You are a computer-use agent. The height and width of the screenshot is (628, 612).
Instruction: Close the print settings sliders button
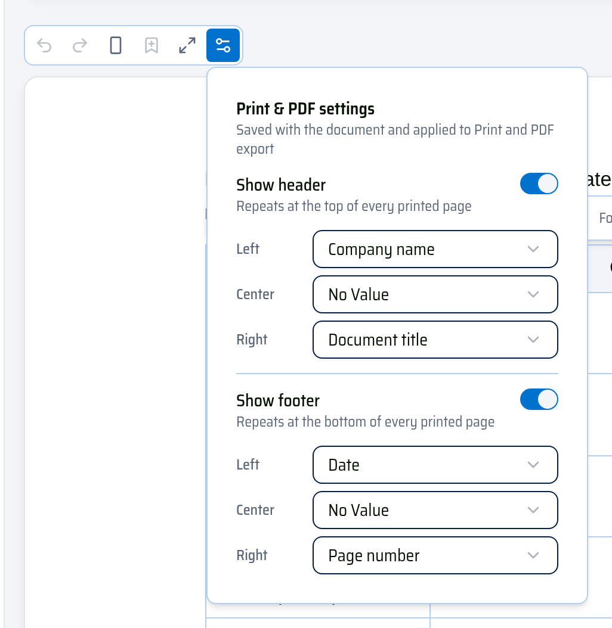click(x=223, y=45)
